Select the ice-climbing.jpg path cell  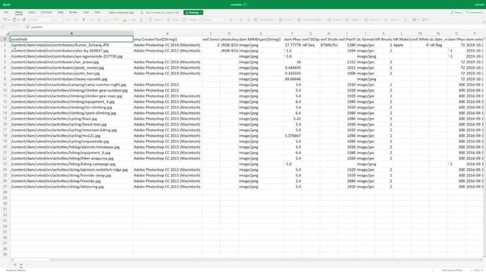click(x=71, y=107)
